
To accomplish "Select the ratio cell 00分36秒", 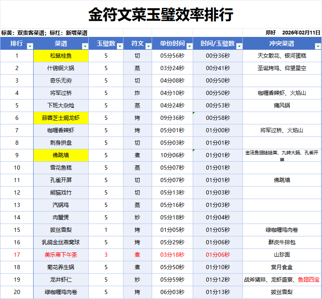I will 218,56.
